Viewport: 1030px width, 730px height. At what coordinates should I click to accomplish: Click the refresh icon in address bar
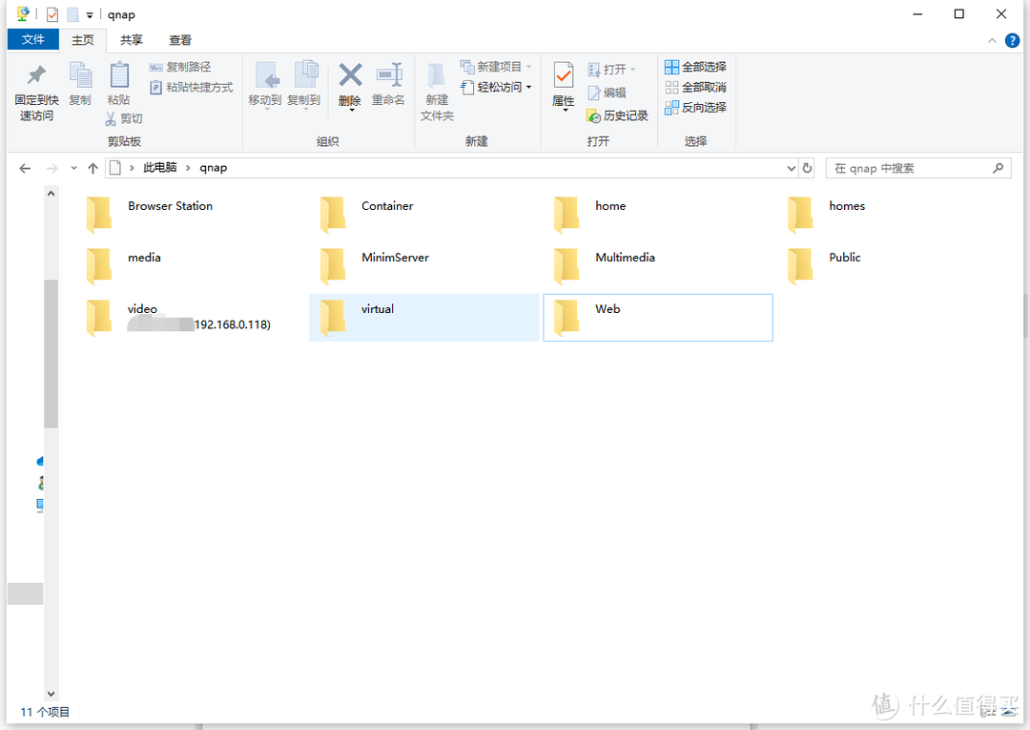[807, 167]
